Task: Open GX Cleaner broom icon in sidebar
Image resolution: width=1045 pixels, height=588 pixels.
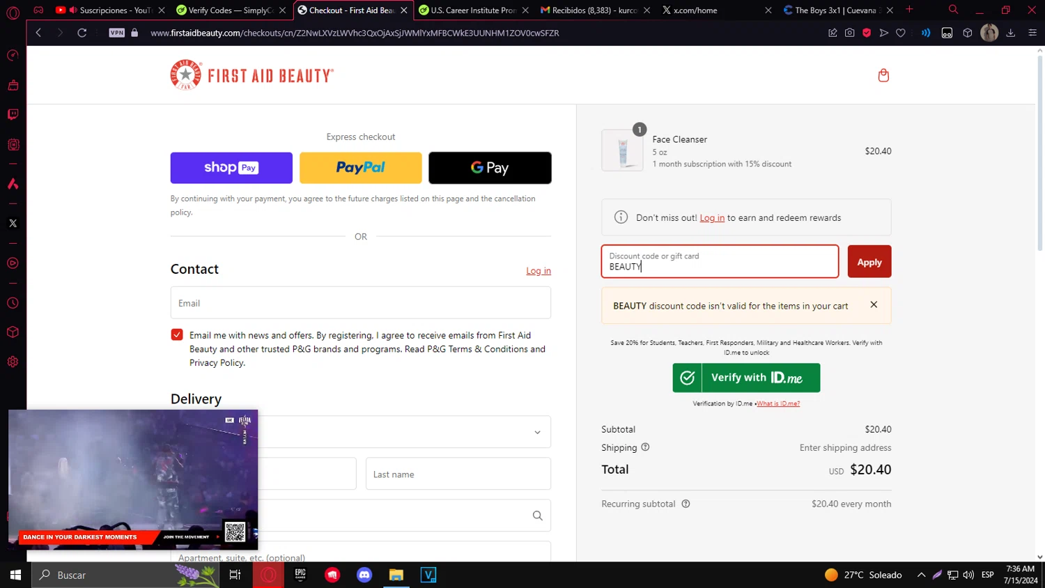Action: 13,86
